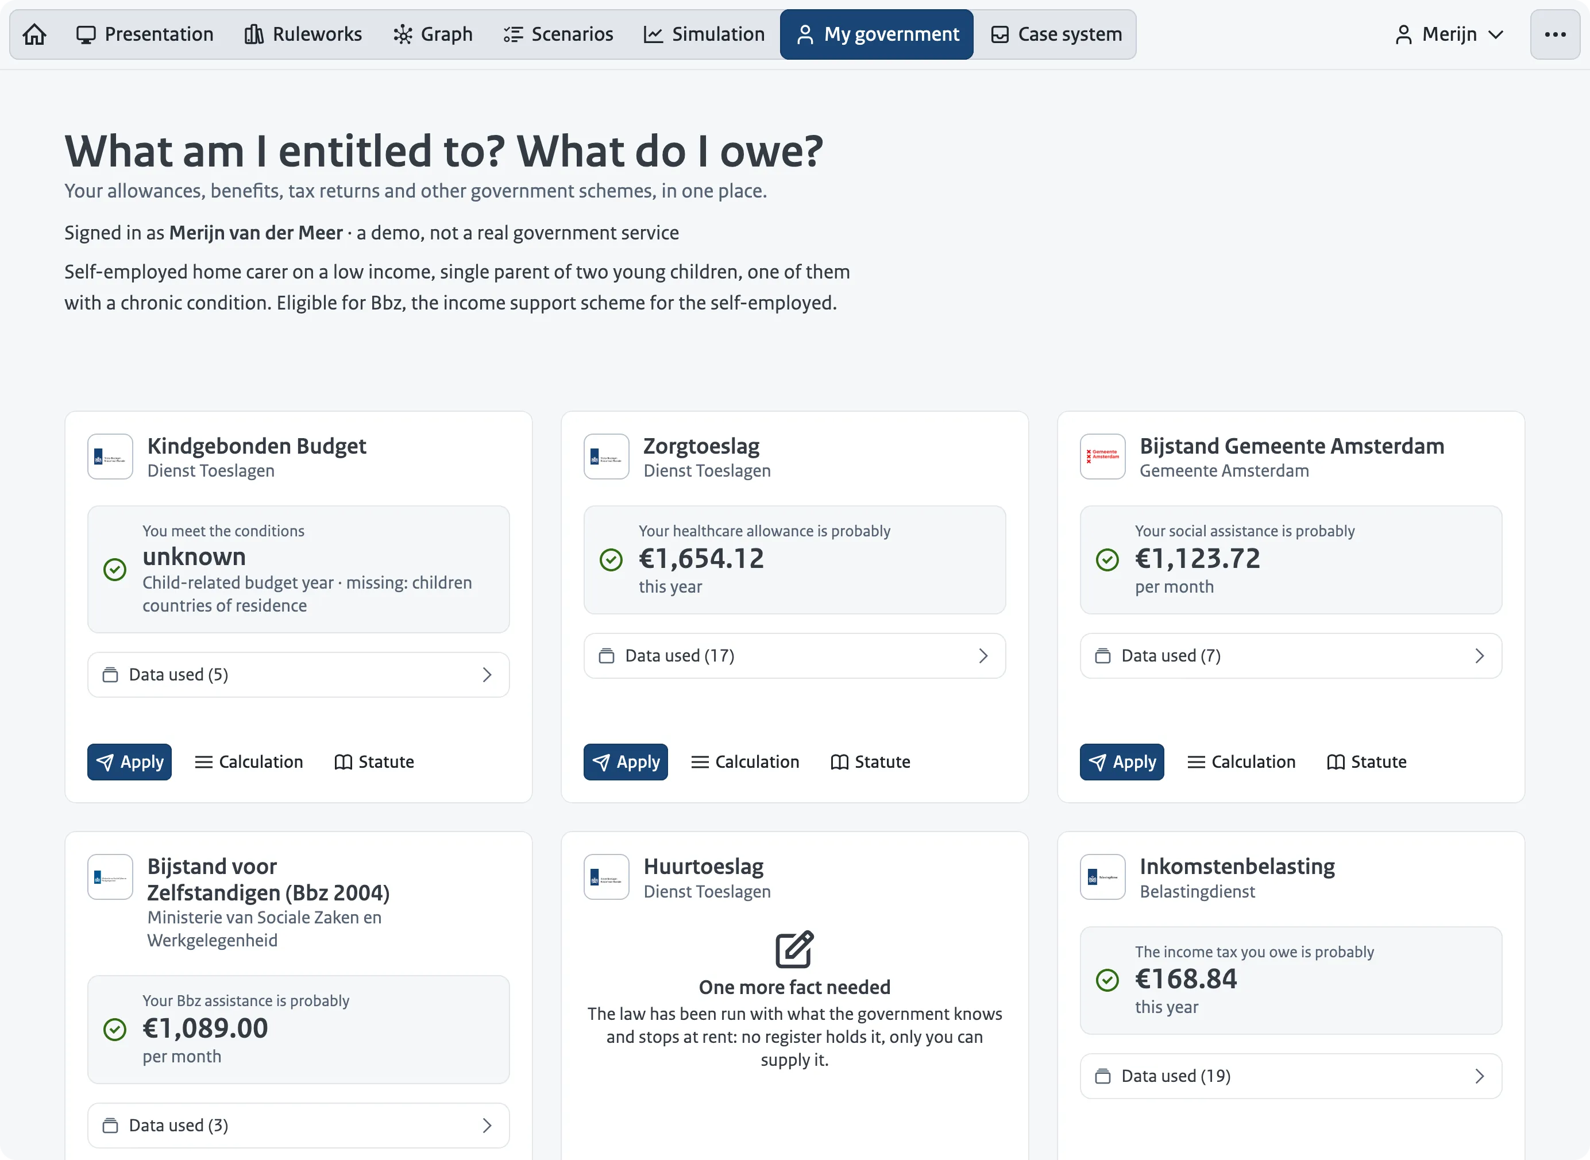
Task: Open the three-dots more menu
Action: (x=1555, y=34)
